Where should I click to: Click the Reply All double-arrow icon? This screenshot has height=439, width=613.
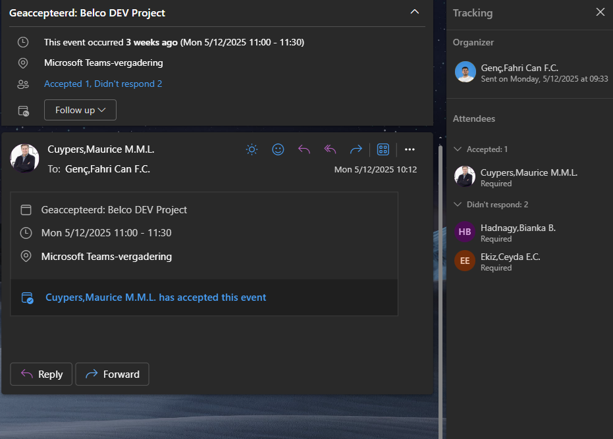coord(330,149)
